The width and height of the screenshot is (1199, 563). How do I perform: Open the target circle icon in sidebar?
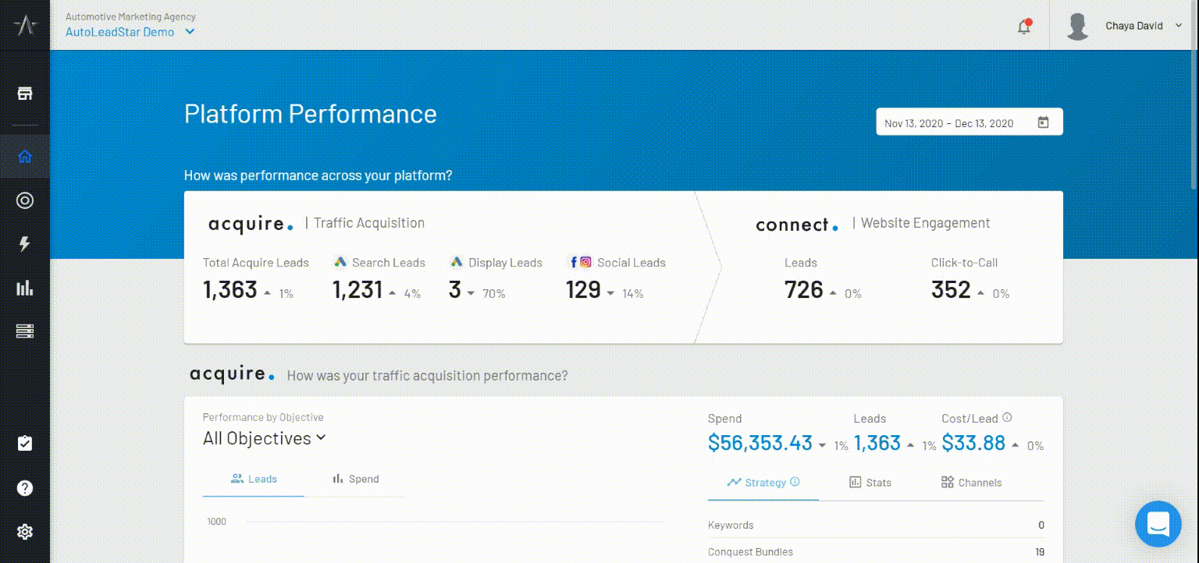coord(25,200)
